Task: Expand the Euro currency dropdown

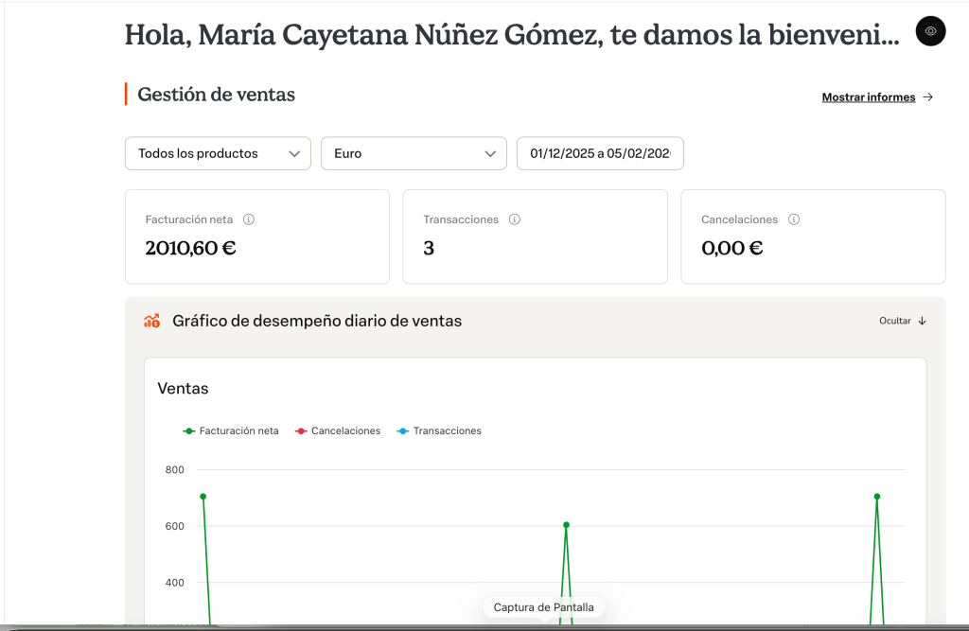Action: (414, 153)
